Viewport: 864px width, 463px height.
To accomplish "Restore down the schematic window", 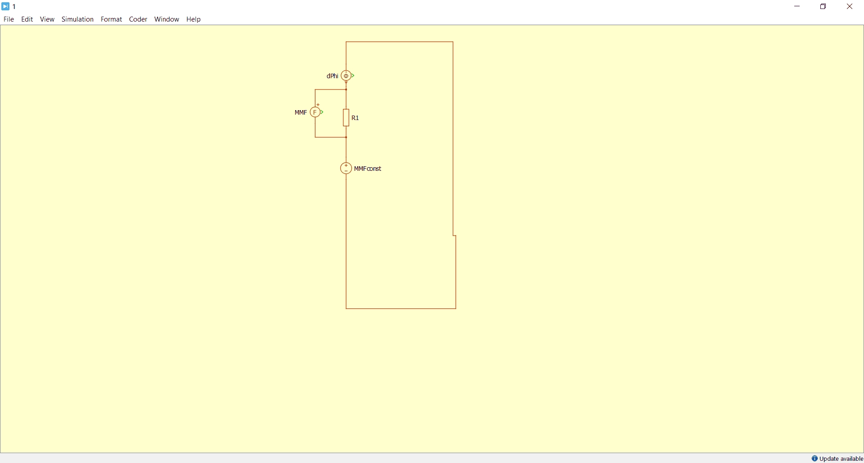I will [823, 6].
